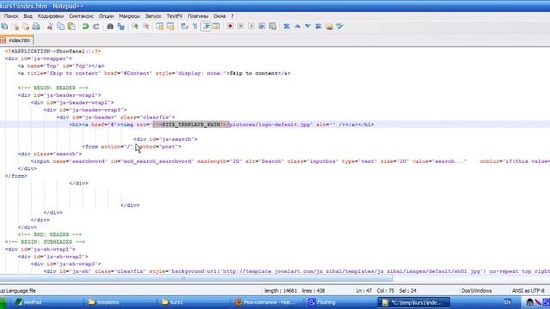Screen dimensions: 550x309
Task: Click the Close All documents icon
Action: click(26, 27)
